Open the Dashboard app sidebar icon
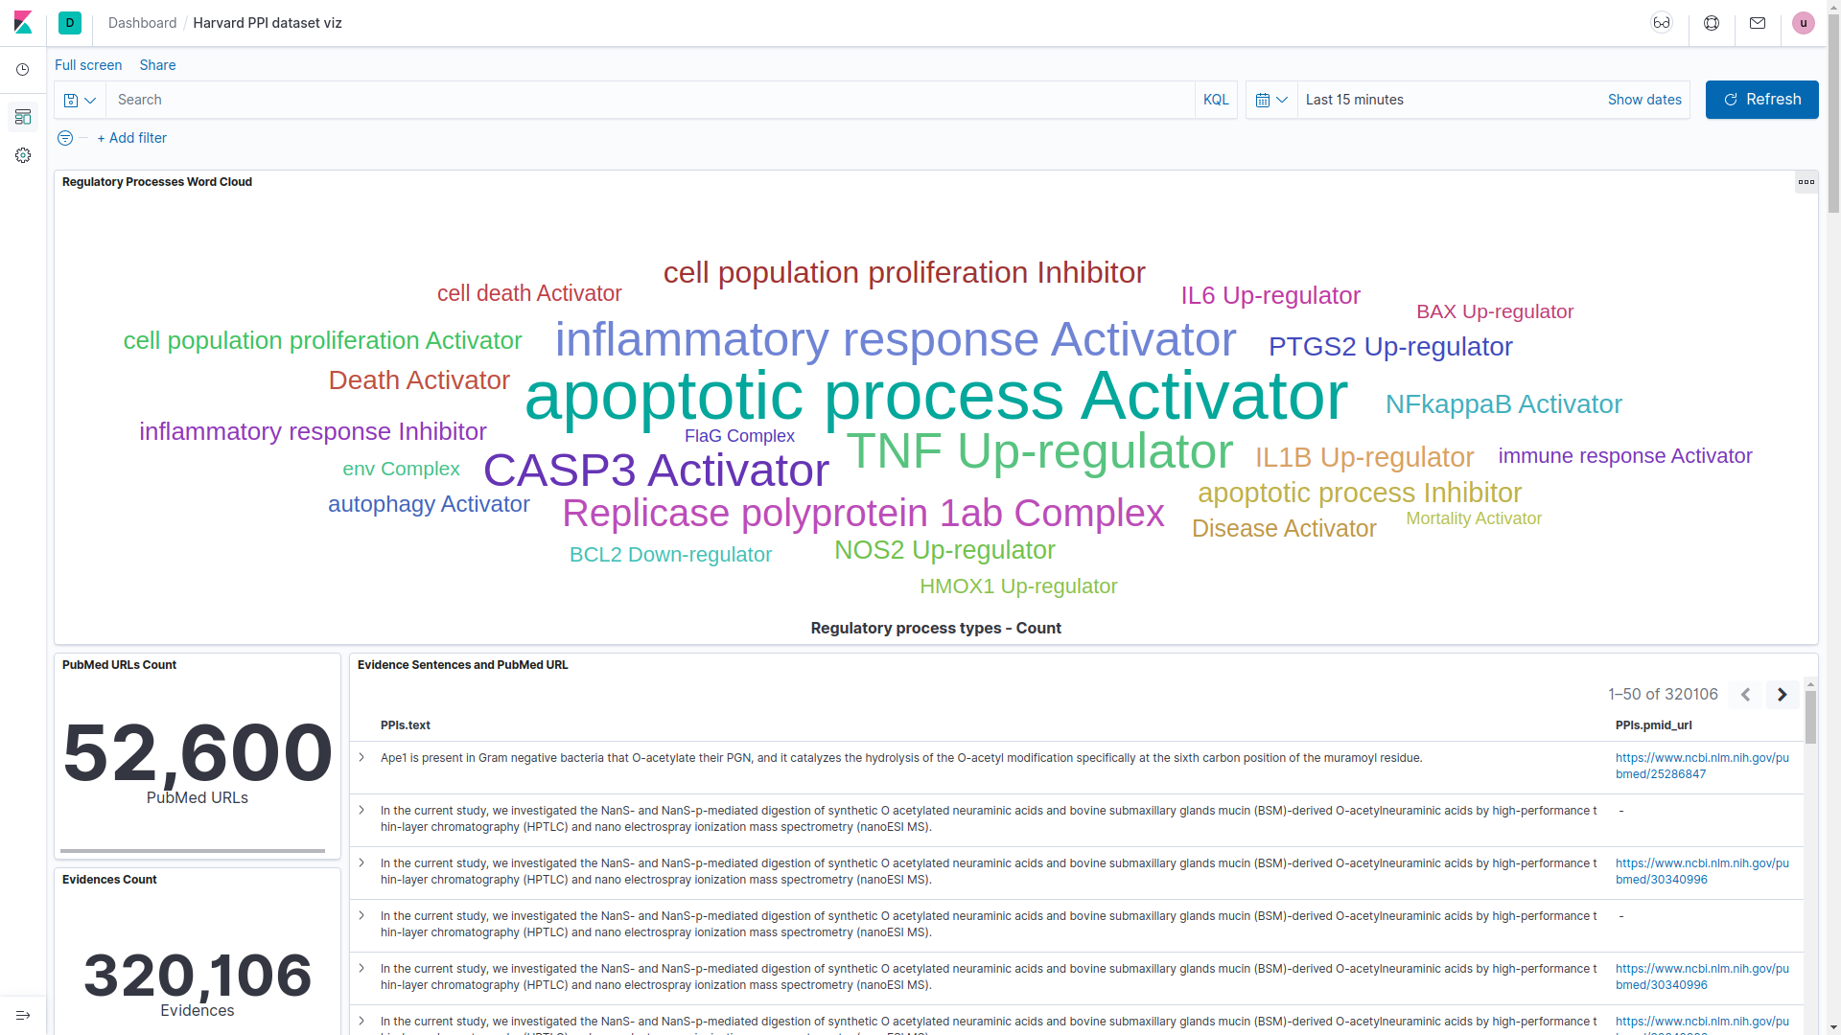1841x1035 pixels. click(x=23, y=117)
